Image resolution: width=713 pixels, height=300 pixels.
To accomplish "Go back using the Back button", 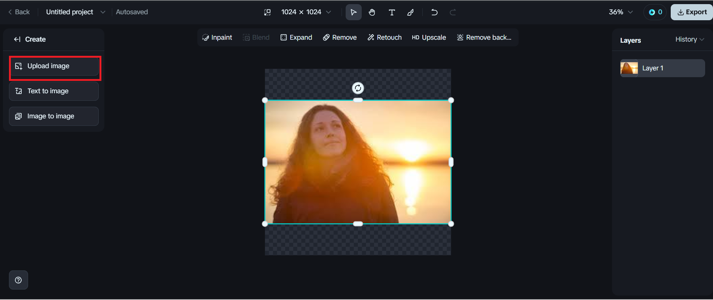I will pos(19,12).
